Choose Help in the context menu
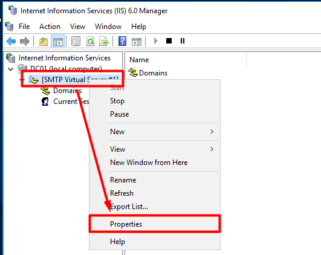The height and width of the screenshot is (255, 321). (x=155, y=242)
